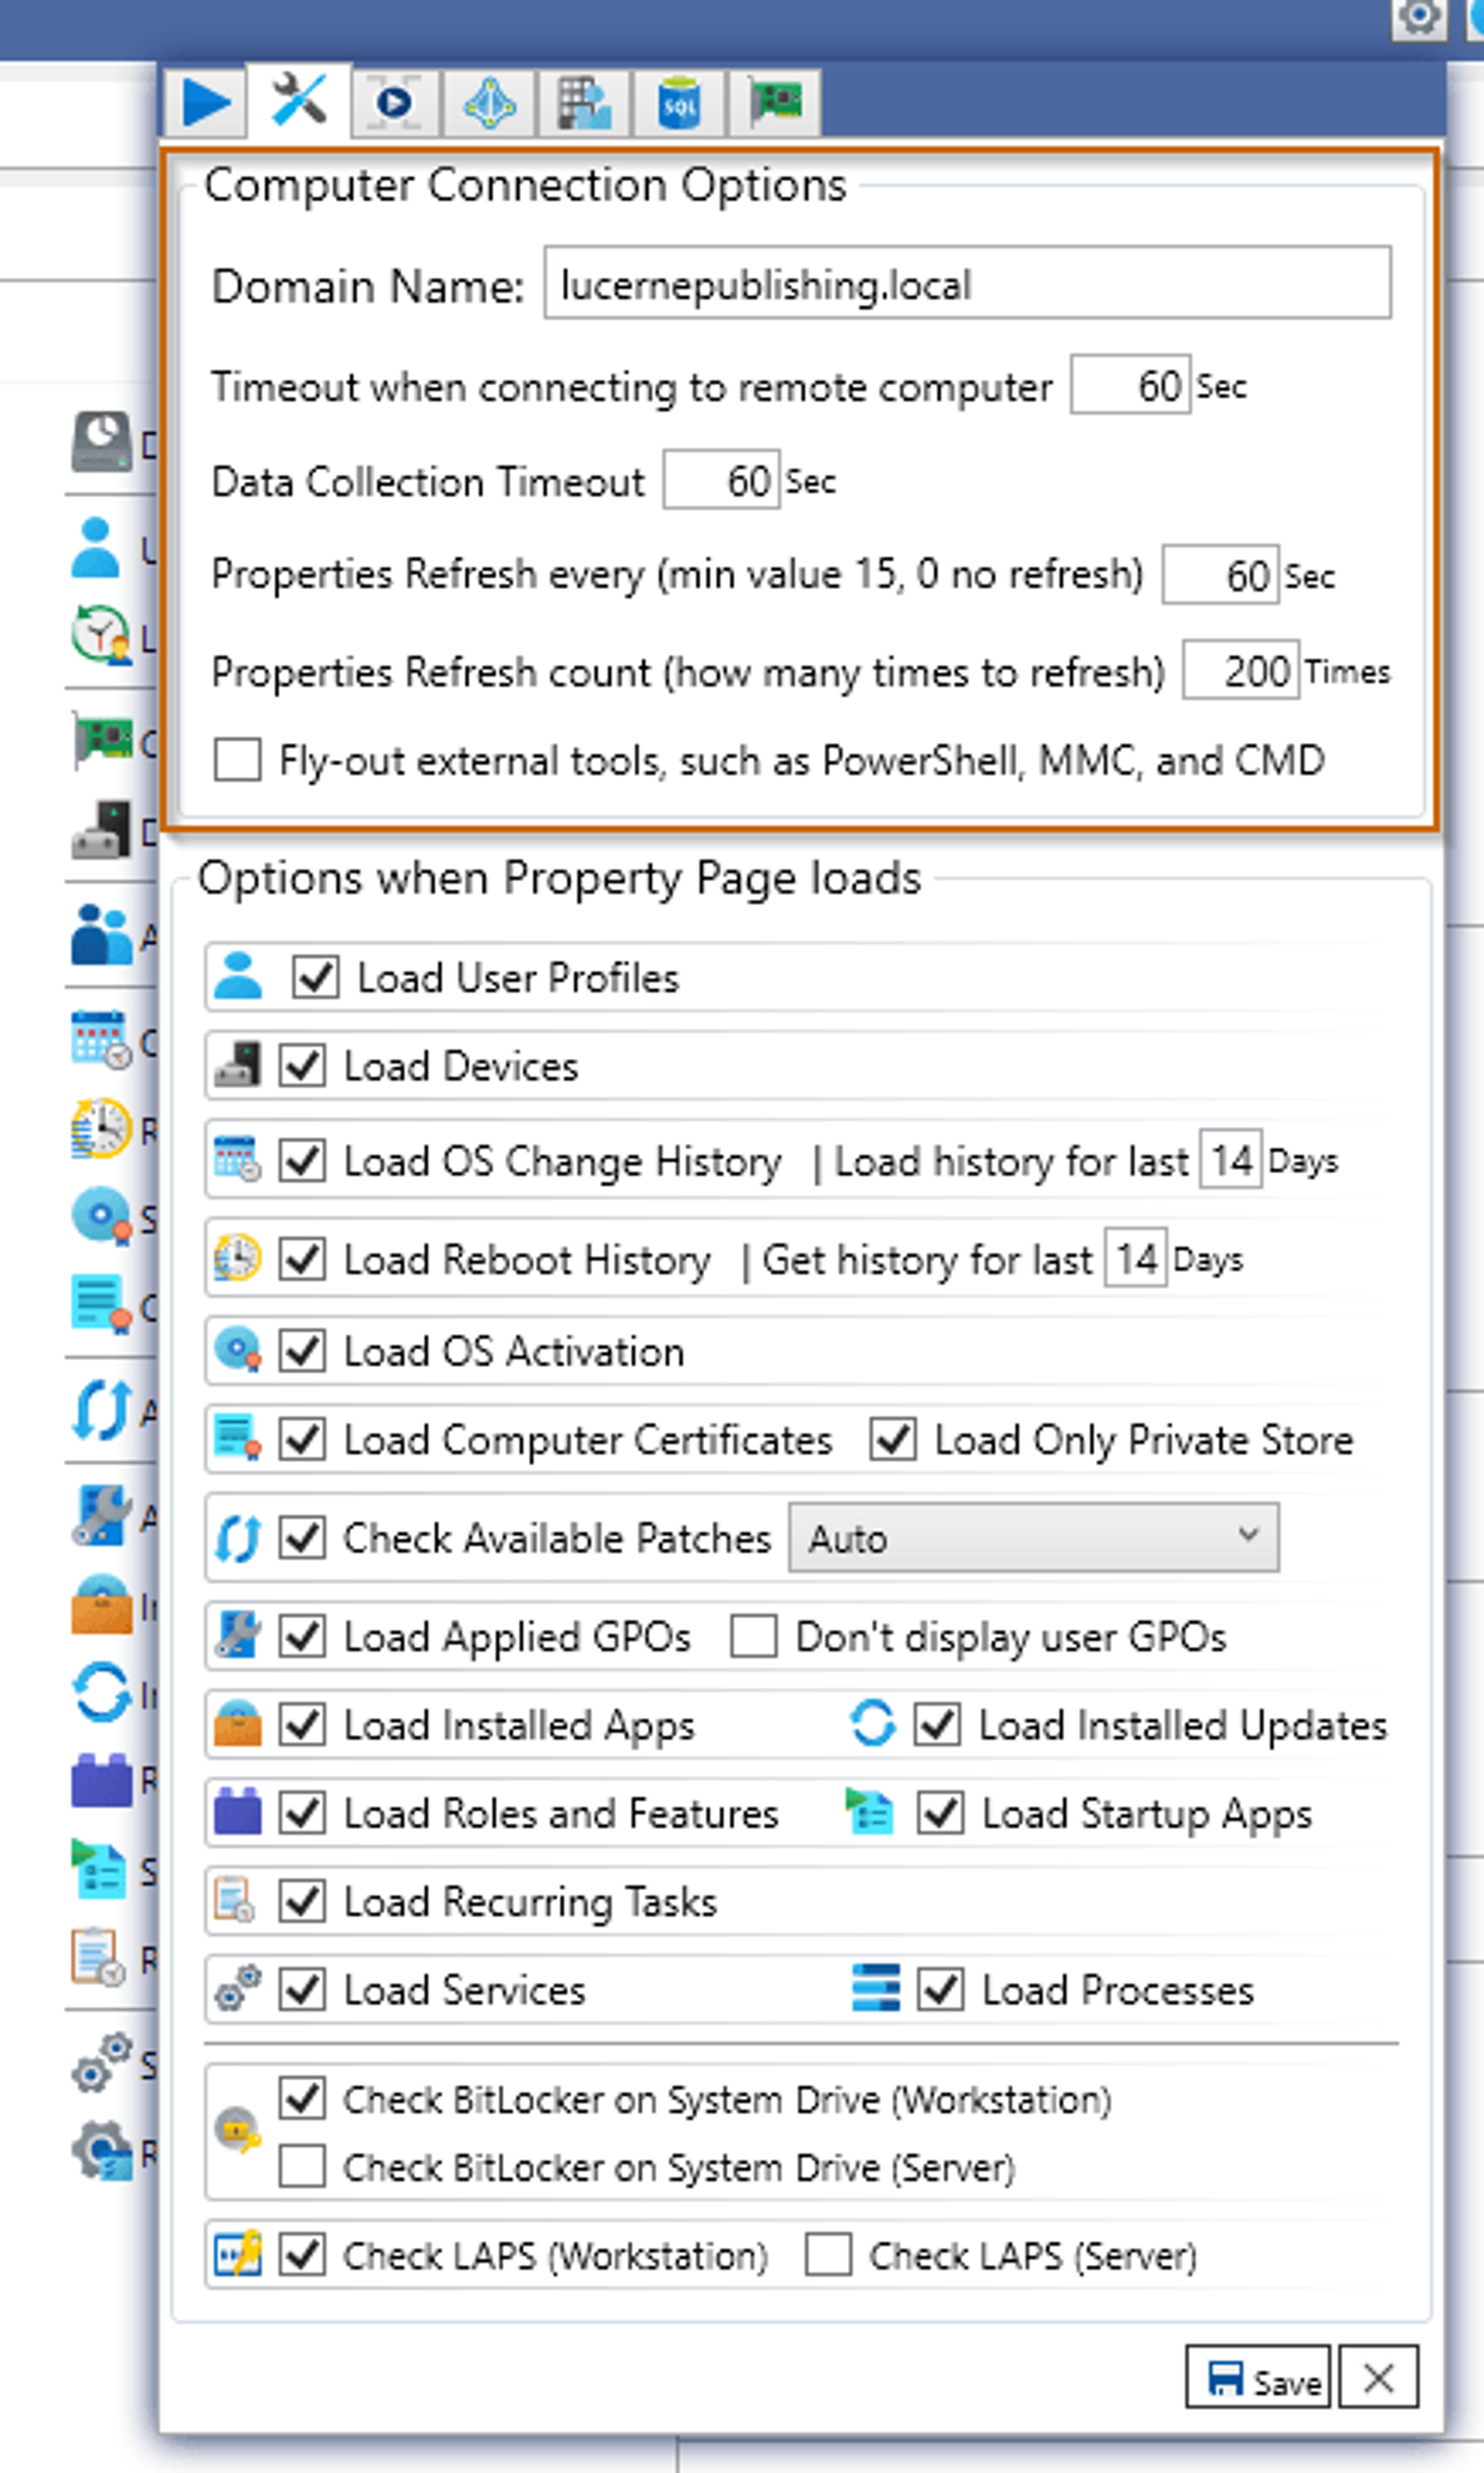The height and width of the screenshot is (2473, 1484).
Task: Edit the Data Collection Timeout field
Action: [721, 480]
